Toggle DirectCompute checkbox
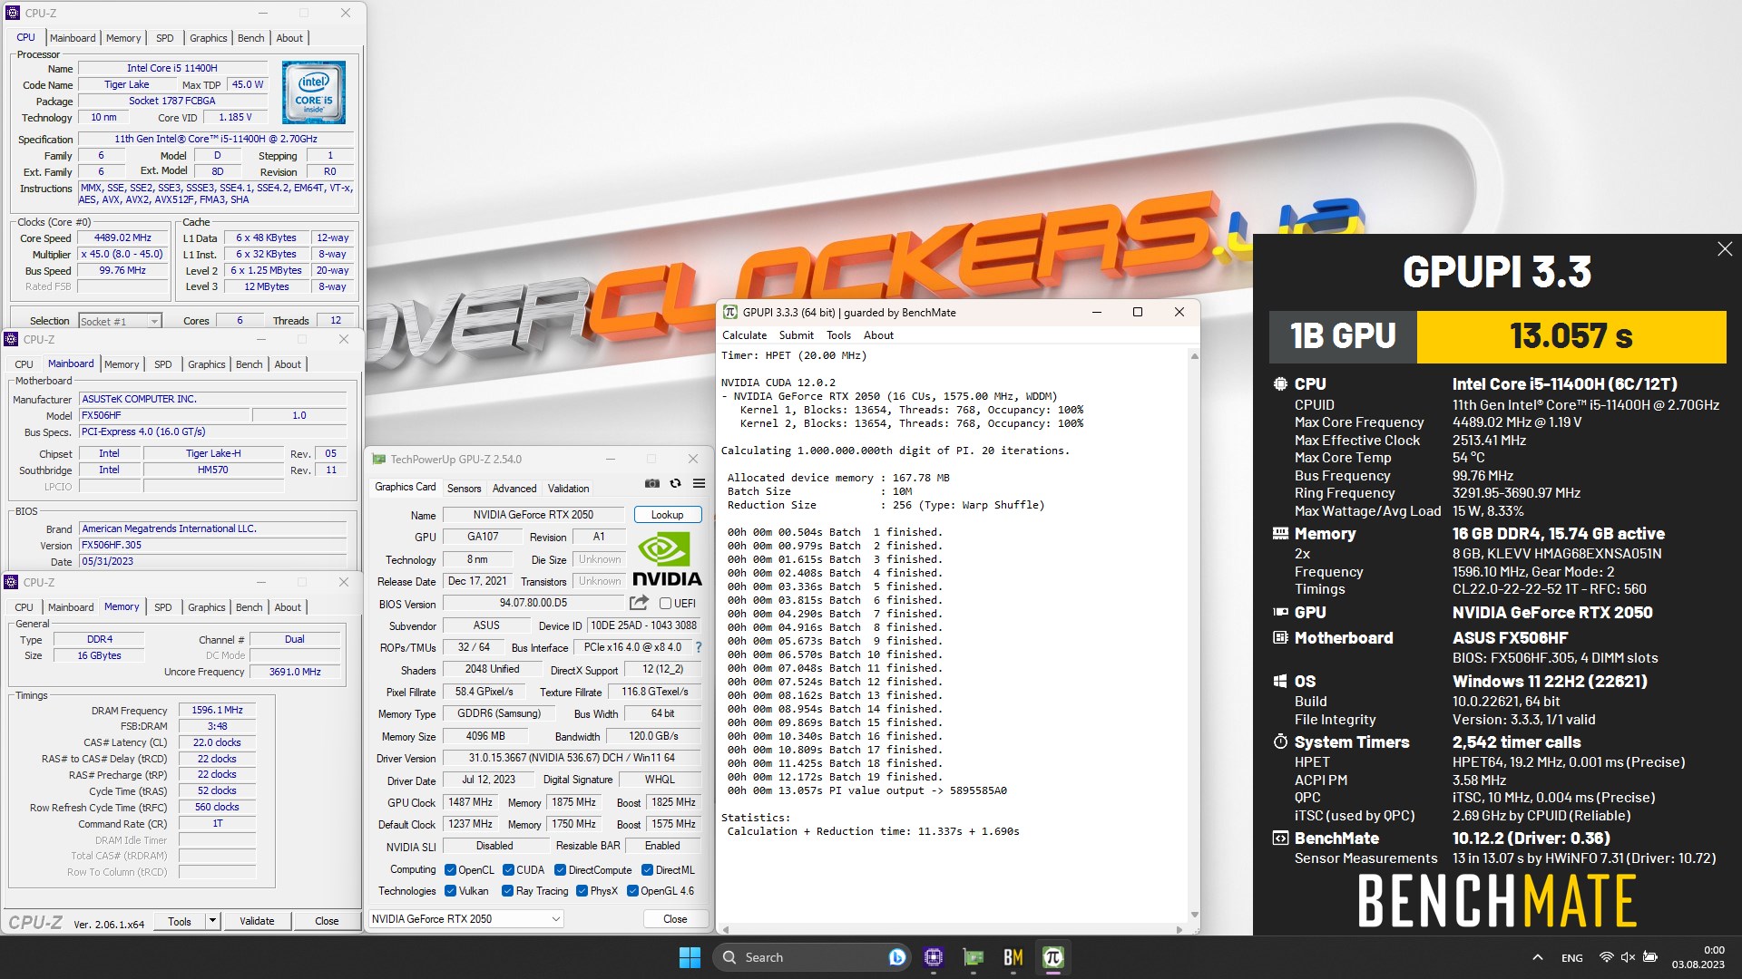 tap(560, 869)
